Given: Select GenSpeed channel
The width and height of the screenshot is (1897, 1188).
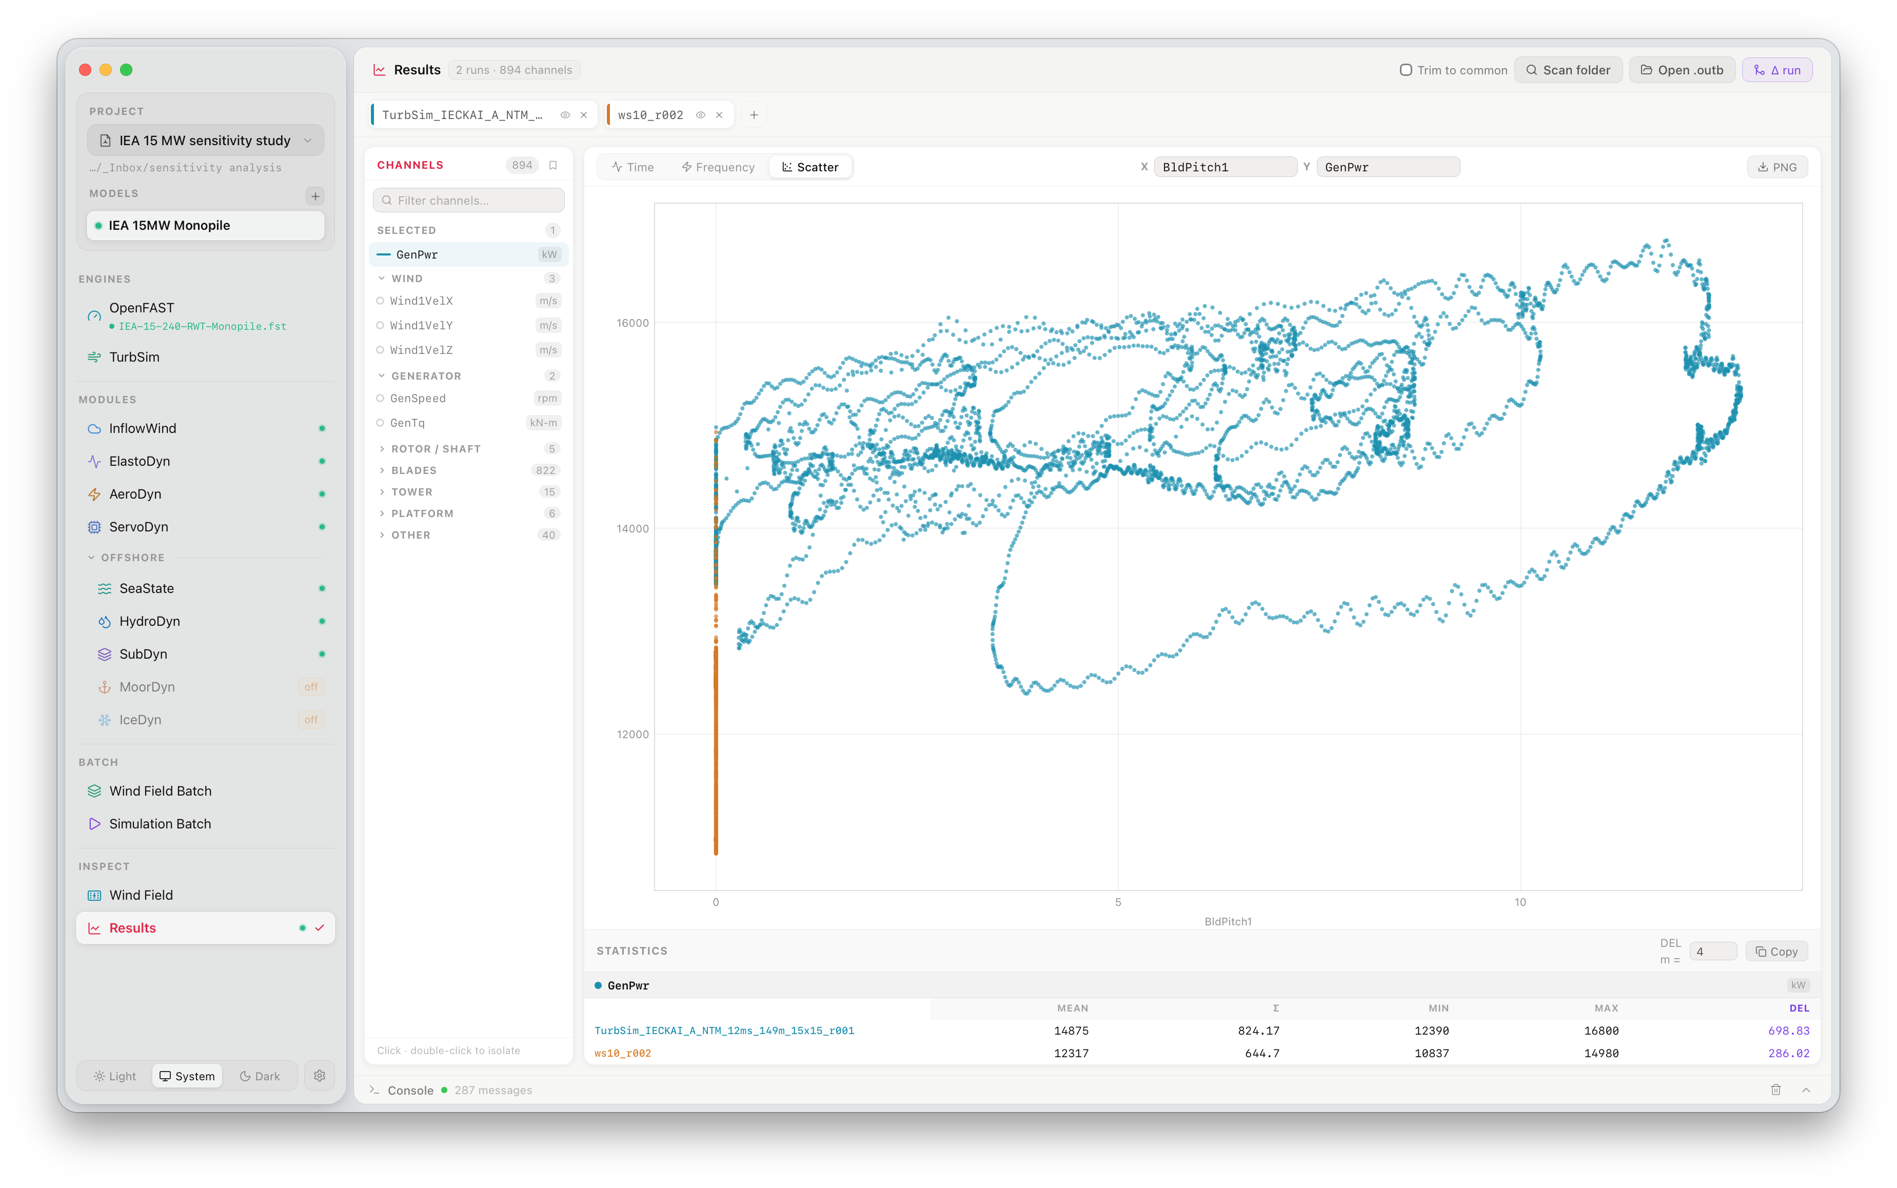Looking at the screenshot, I should pyautogui.click(x=468, y=399).
